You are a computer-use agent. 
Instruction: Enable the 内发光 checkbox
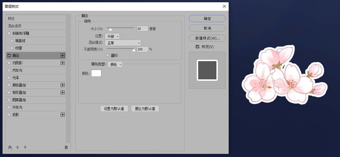coord(9,70)
